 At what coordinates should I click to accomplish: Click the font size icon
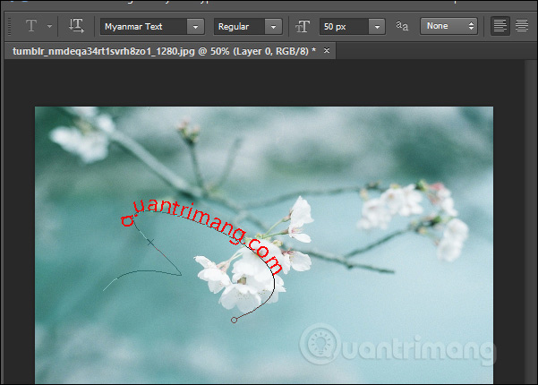tap(303, 27)
